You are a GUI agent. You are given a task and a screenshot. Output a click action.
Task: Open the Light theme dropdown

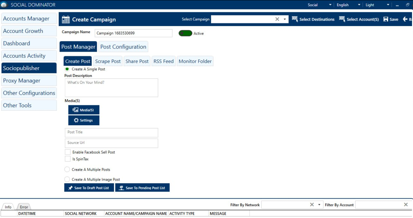(x=378, y=5)
